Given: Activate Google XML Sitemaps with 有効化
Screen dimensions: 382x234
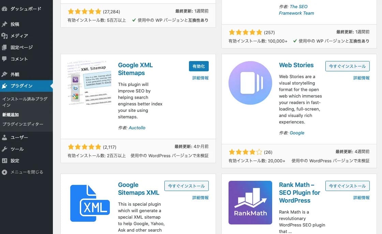Looking at the screenshot, I should [x=199, y=66].
